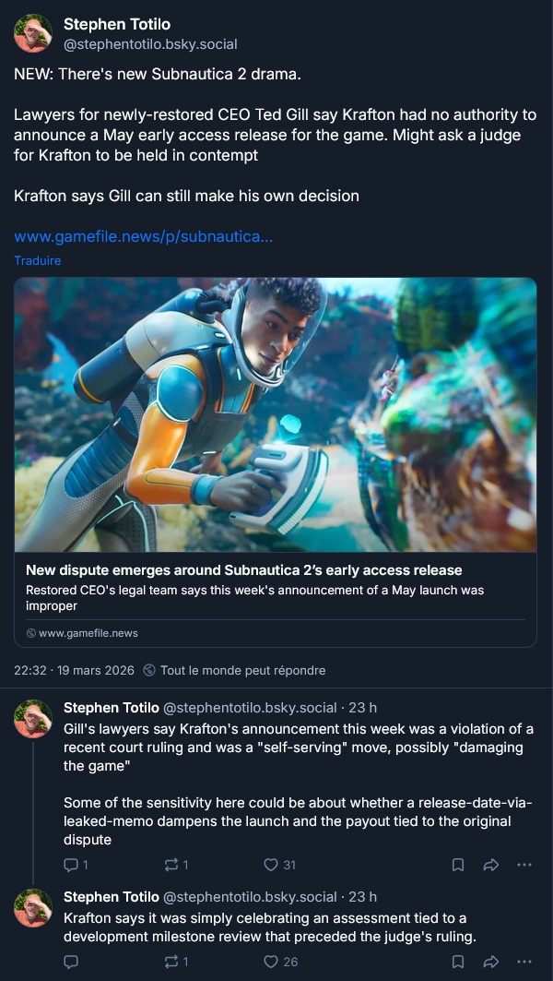553x981 pixels.
Task: Click Stephen Totilo's avatar on main post
Action: coord(33,33)
